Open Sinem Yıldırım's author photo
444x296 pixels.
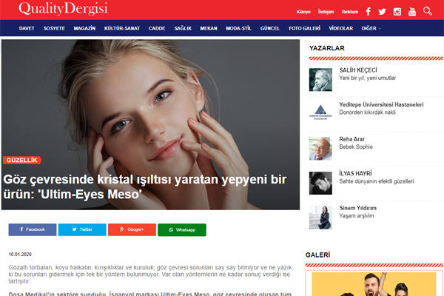(320, 217)
